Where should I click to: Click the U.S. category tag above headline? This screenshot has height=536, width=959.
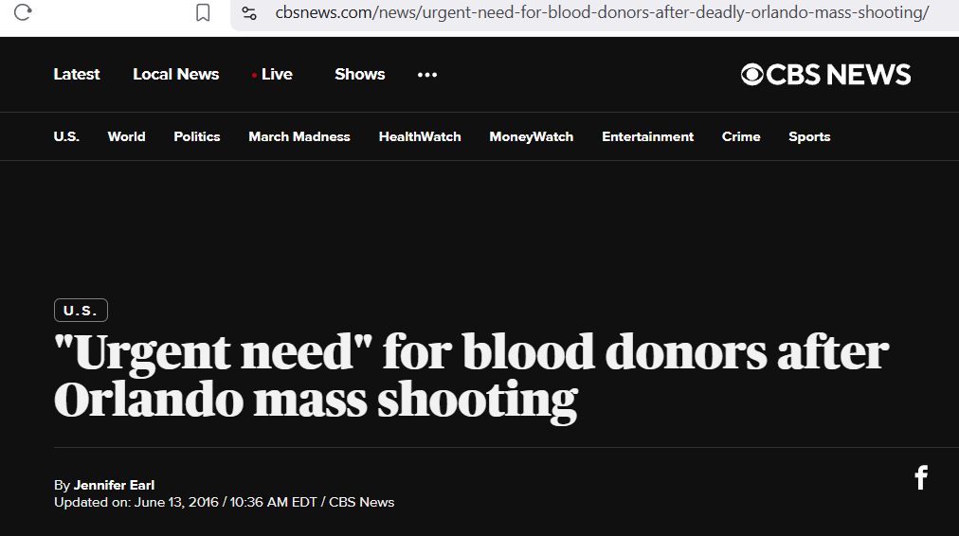pos(81,310)
